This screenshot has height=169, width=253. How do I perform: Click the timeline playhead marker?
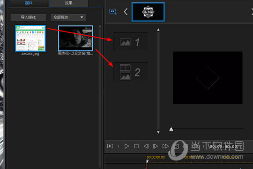click(147, 161)
